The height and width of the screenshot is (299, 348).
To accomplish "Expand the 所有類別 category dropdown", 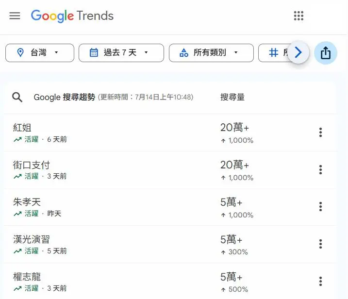I will point(211,53).
